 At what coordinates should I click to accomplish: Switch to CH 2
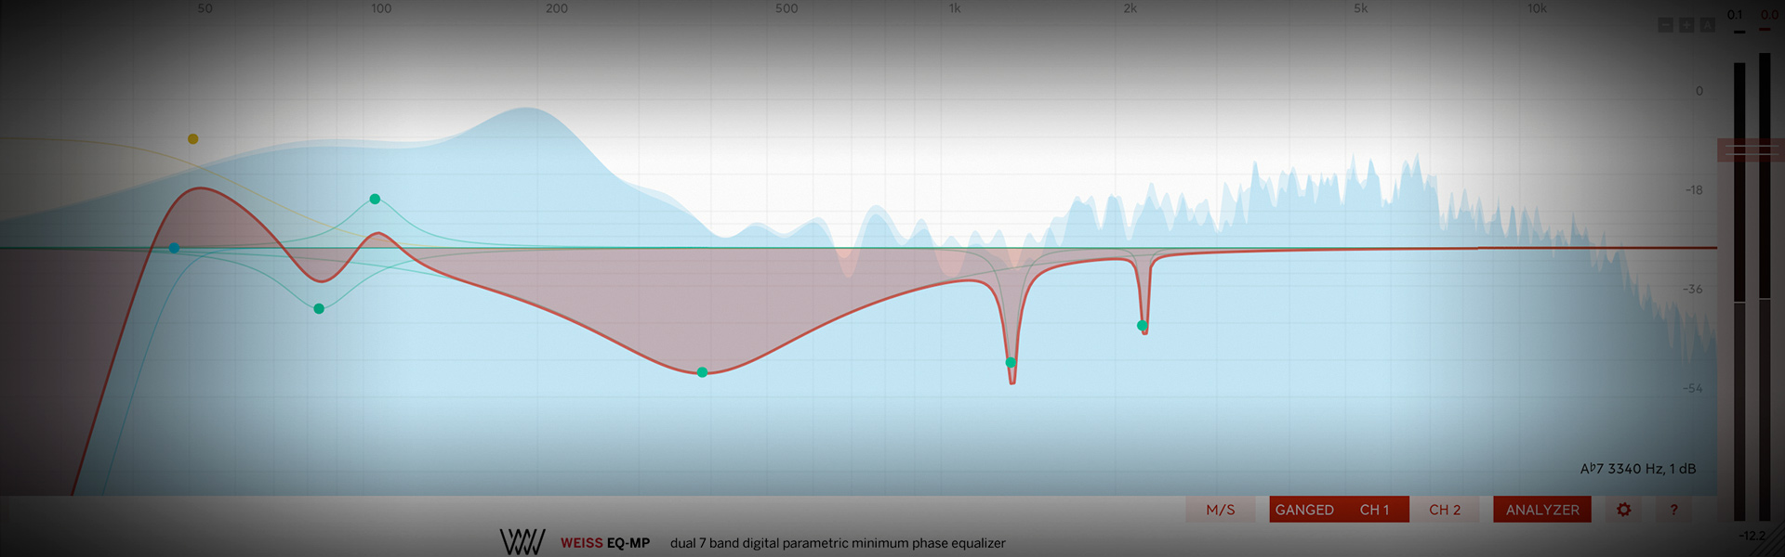point(1445,510)
